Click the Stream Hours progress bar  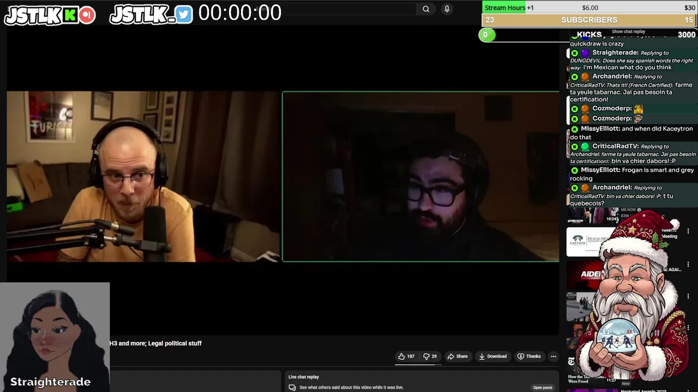pyautogui.click(x=589, y=8)
